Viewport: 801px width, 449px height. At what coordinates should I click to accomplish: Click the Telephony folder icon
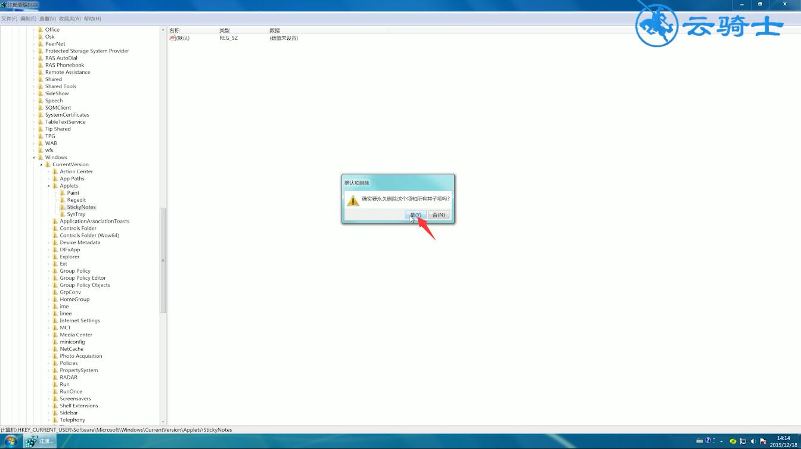click(x=55, y=420)
